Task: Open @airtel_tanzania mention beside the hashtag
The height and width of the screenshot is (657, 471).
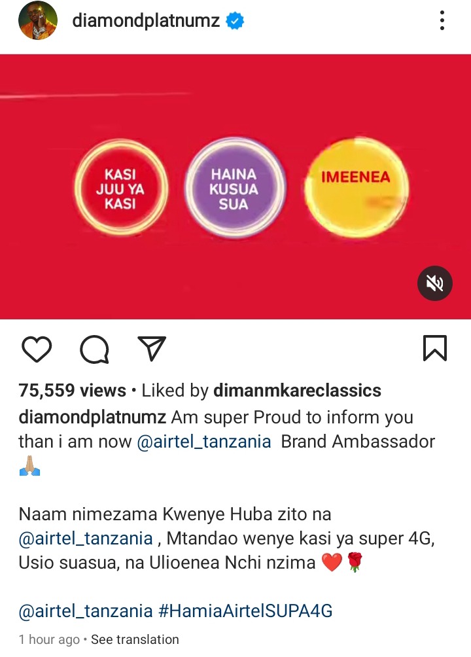Action: pos(86,611)
